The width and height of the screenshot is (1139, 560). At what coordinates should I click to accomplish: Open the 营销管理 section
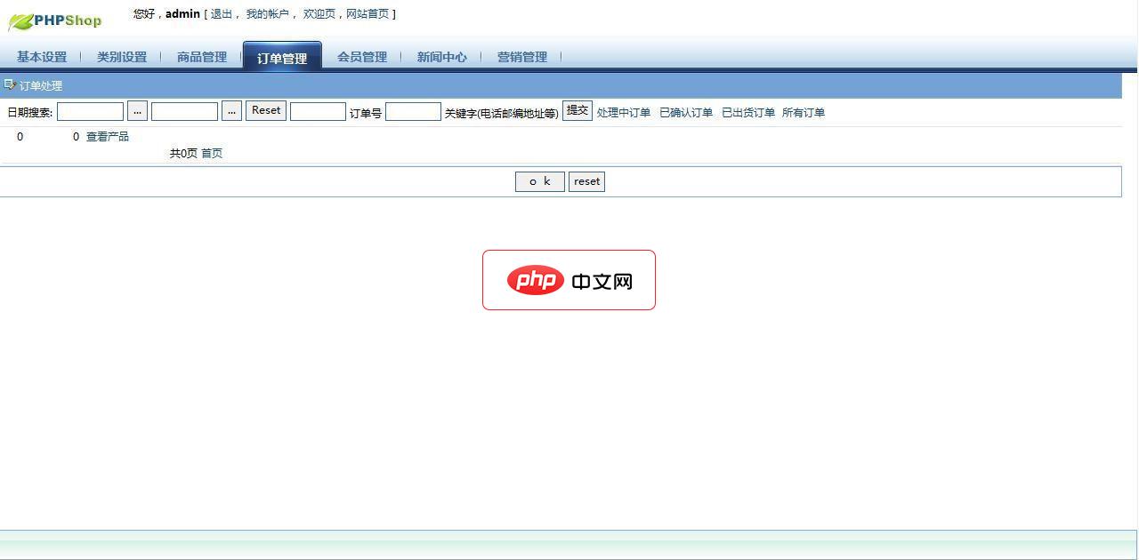click(x=521, y=56)
